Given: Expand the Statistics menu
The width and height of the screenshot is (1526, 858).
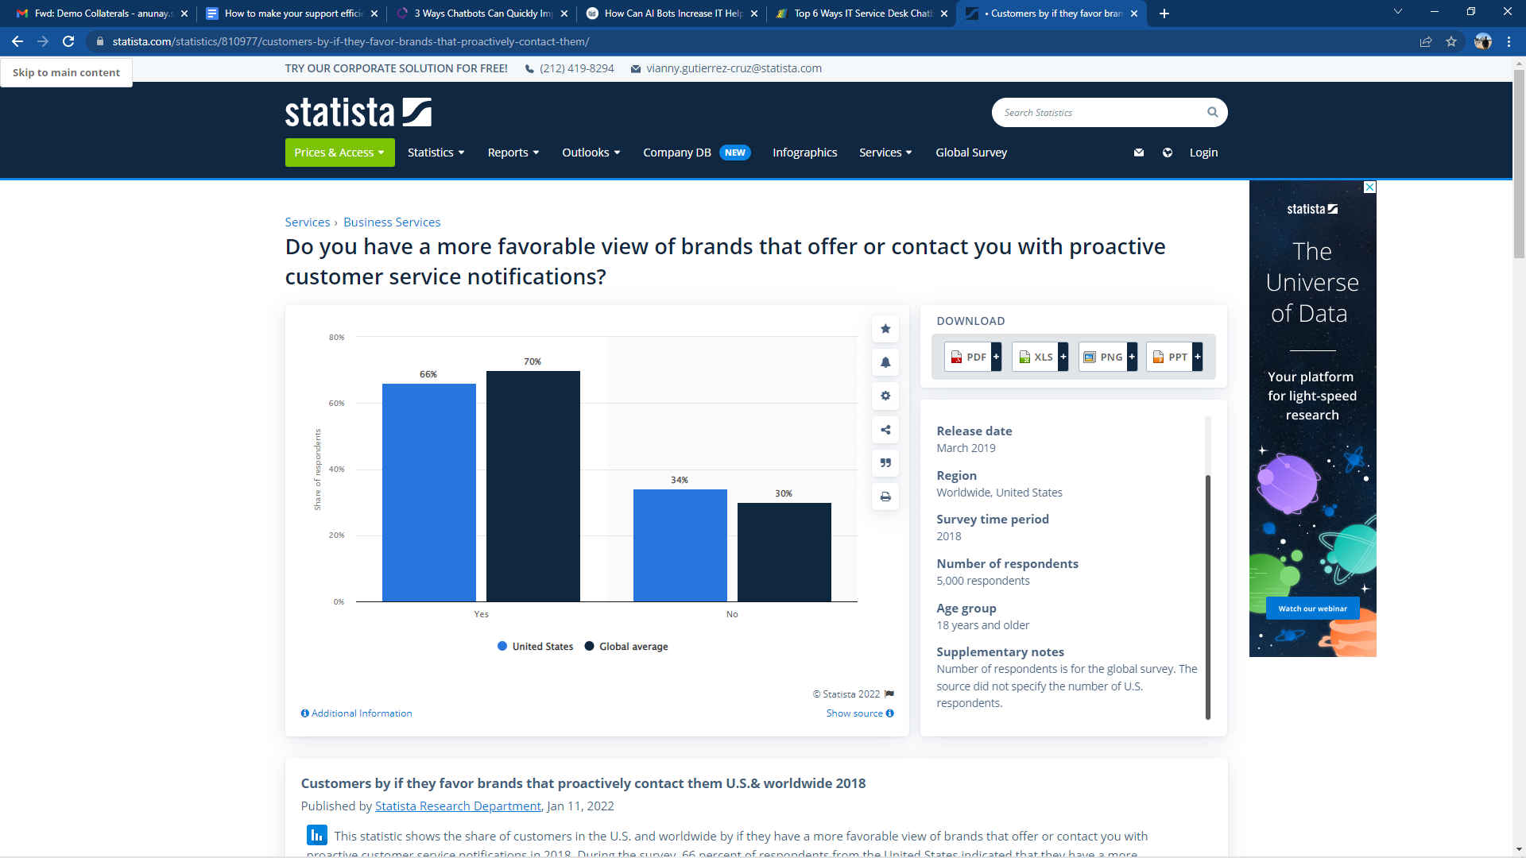Looking at the screenshot, I should (436, 153).
